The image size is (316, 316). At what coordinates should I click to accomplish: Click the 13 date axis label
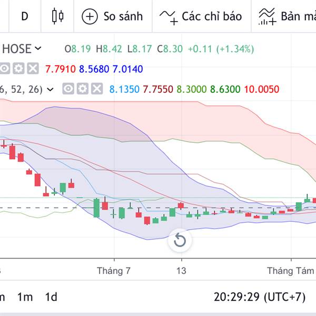[181, 271]
